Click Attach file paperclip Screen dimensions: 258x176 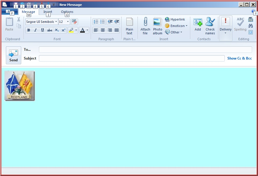coord(145,26)
